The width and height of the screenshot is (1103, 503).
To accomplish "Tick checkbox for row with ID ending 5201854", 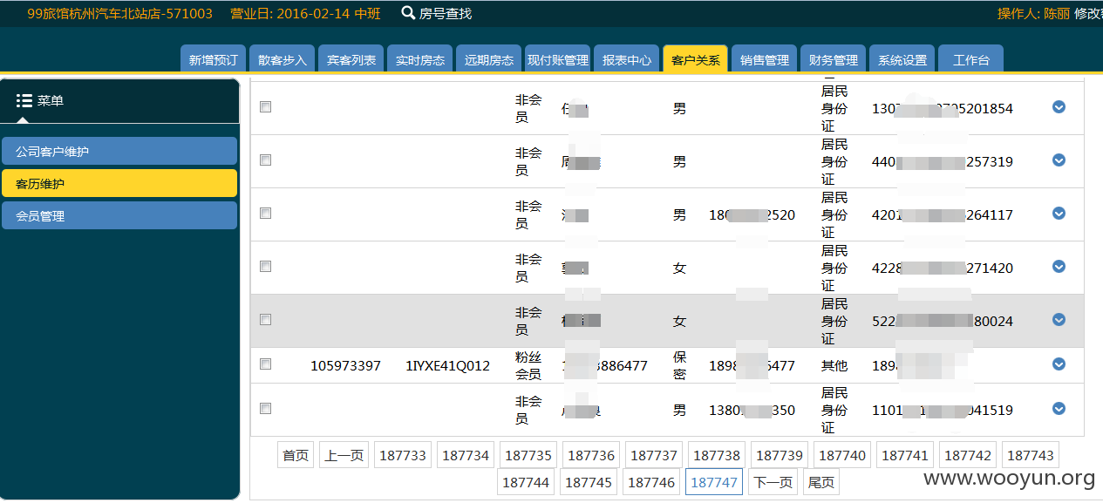I will click(266, 106).
